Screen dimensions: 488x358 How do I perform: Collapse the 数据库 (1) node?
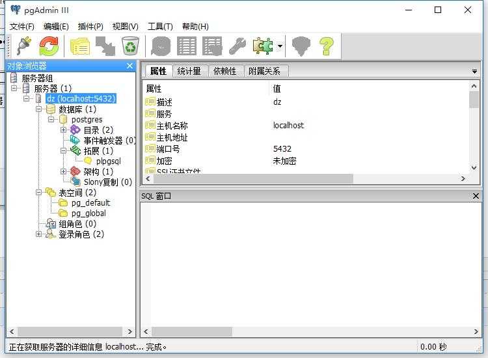pos(38,109)
